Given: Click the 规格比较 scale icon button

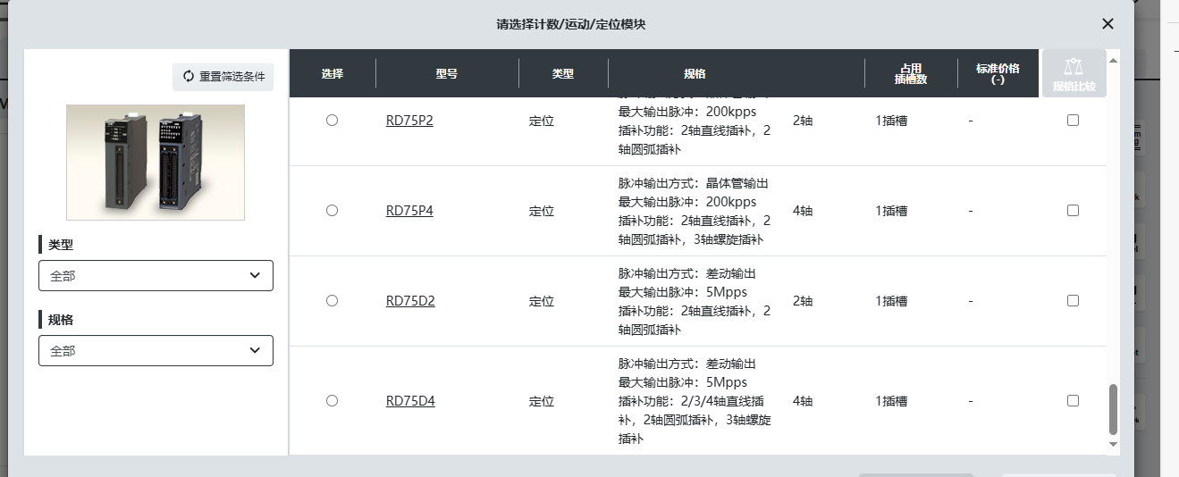Looking at the screenshot, I should [1074, 73].
